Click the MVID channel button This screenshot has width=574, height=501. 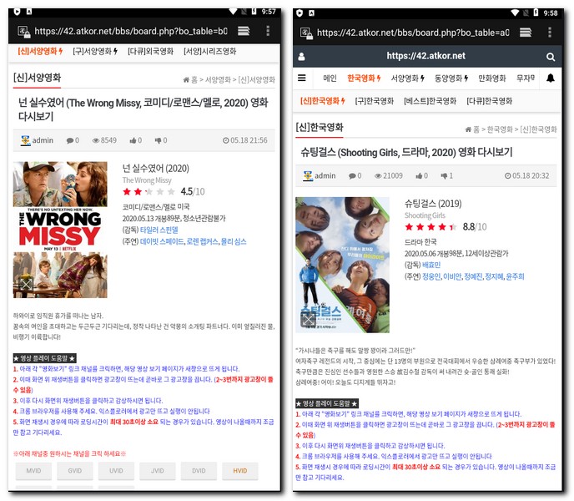pos(33,470)
